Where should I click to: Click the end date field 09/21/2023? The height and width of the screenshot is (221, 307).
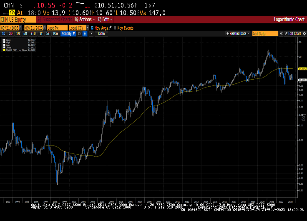(x=34, y=28)
